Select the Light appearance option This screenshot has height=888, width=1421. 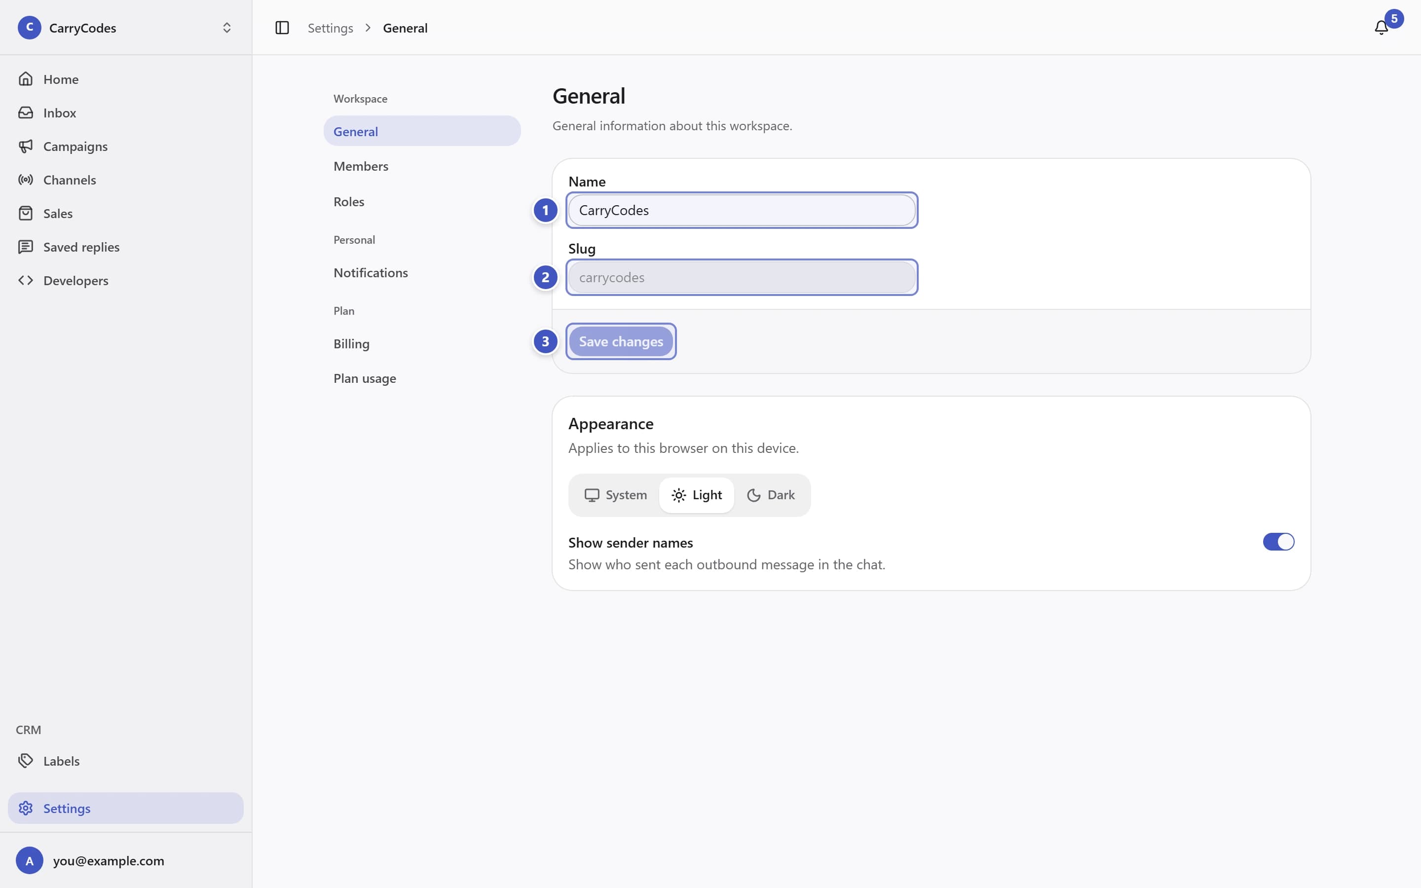point(696,495)
